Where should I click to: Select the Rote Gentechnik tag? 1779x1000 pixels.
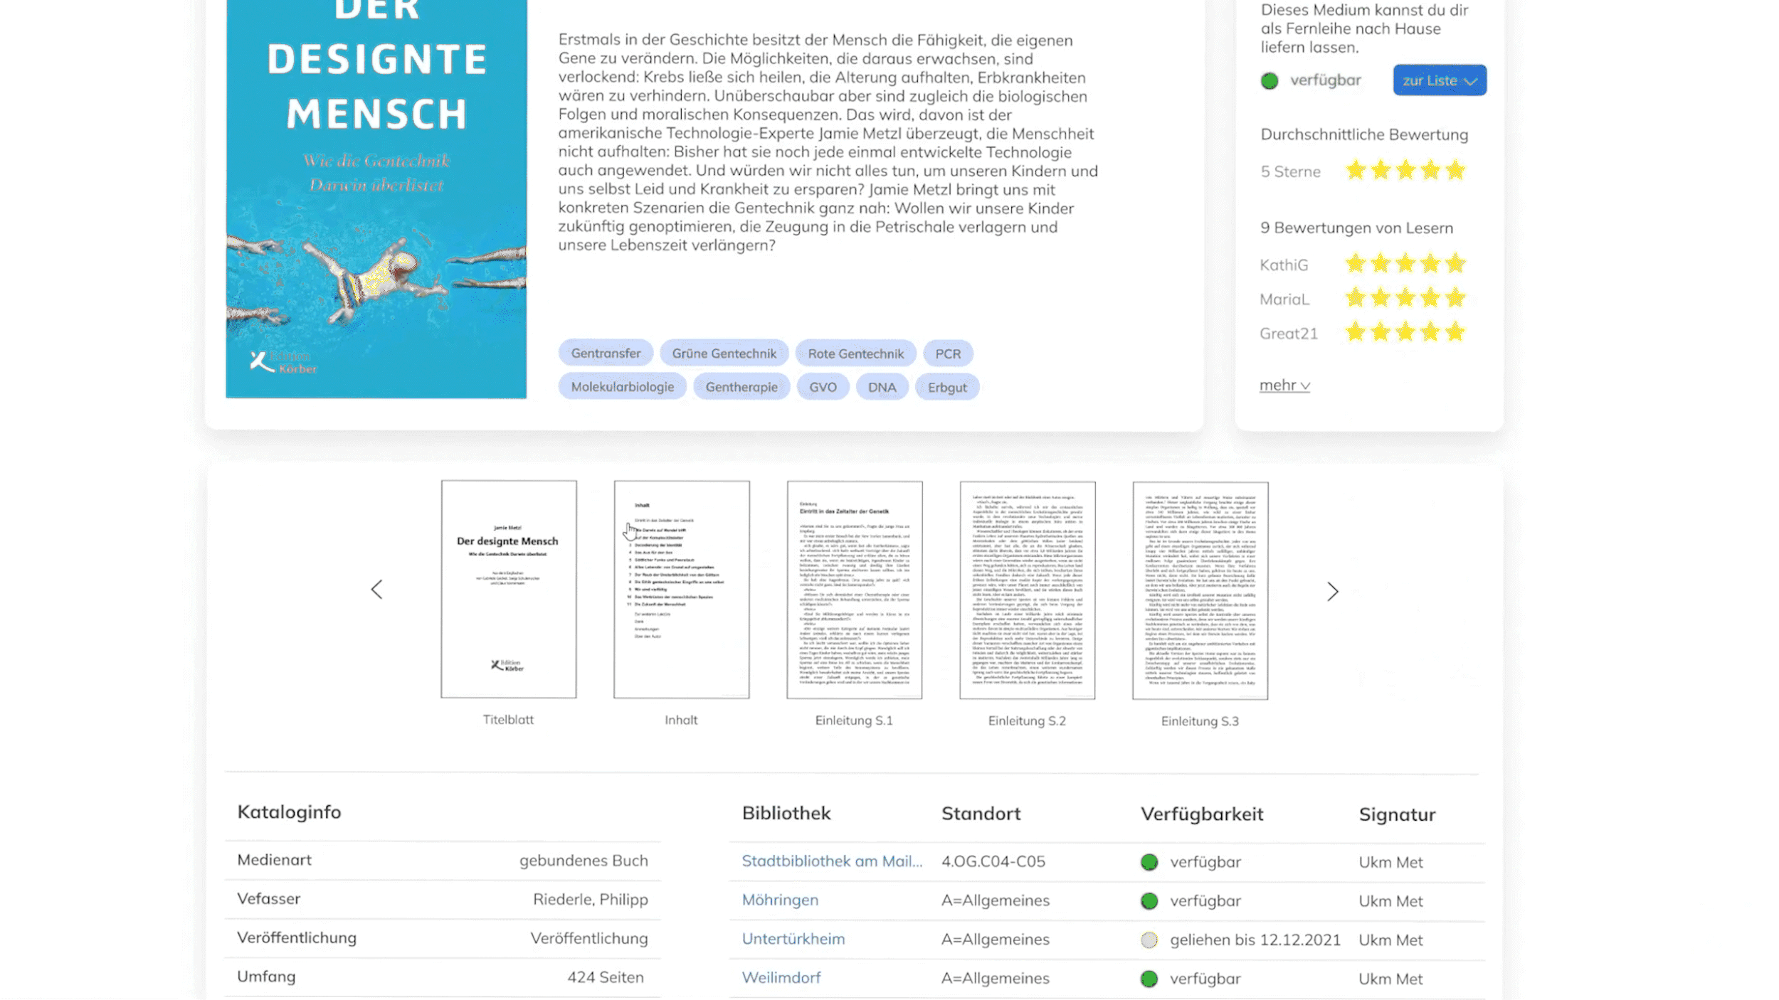[x=855, y=353]
